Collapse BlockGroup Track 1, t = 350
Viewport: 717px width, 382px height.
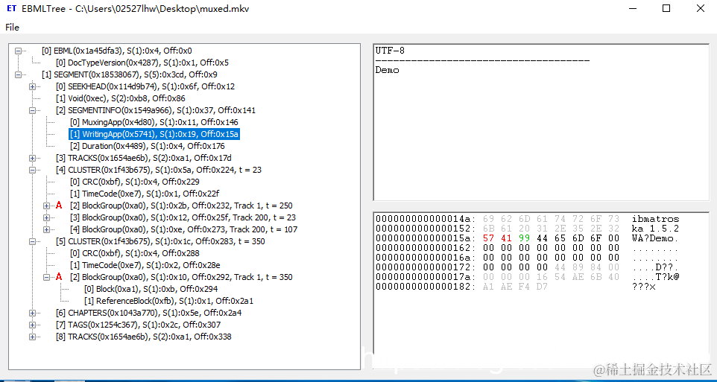pyautogui.click(x=47, y=277)
